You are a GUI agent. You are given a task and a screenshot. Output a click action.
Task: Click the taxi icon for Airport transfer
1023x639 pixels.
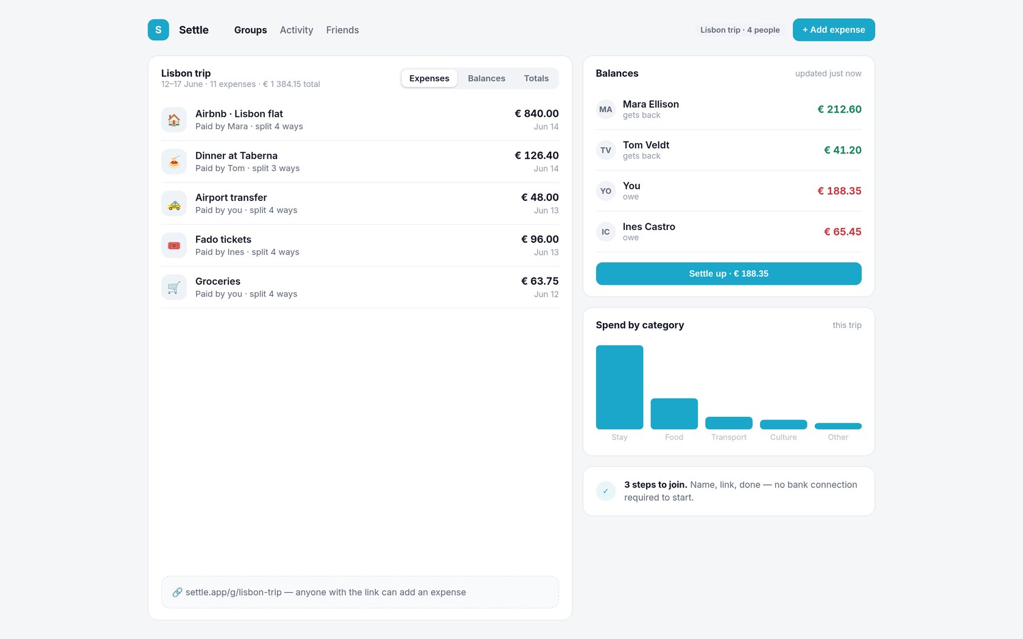click(174, 204)
